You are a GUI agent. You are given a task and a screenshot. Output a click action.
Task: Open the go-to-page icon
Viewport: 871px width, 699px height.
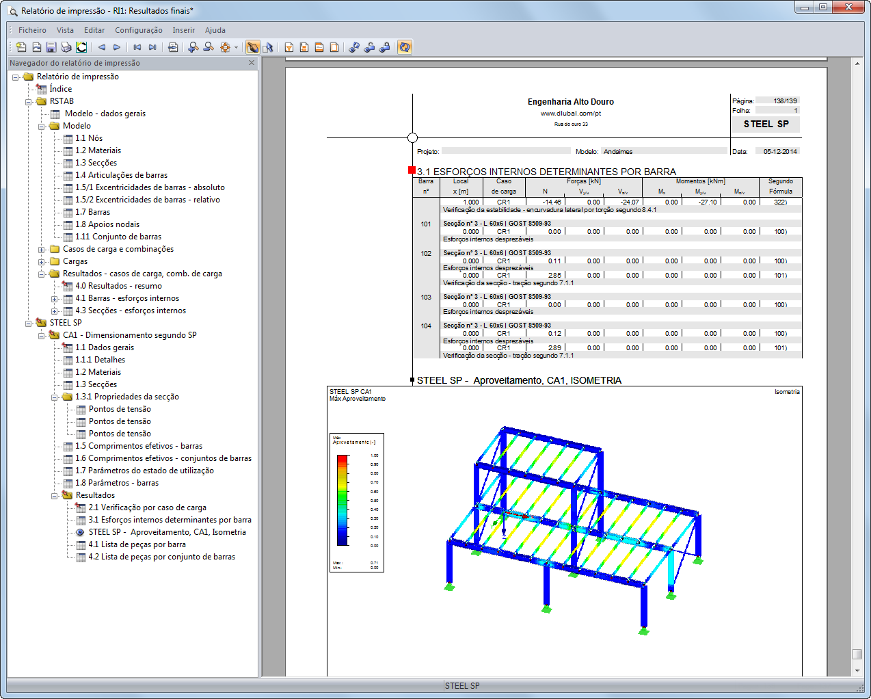(173, 47)
